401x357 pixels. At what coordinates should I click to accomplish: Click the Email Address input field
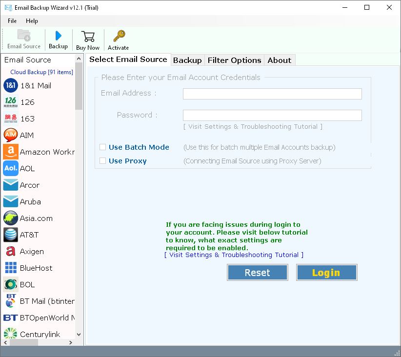(x=272, y=94)
